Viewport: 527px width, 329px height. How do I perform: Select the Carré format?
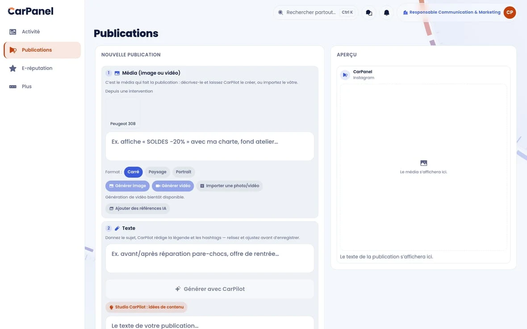click(x=133, y=172)
